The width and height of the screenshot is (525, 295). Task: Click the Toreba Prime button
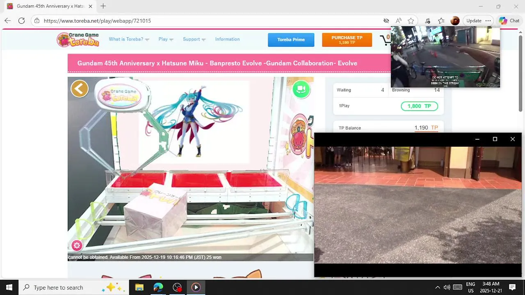pos(291,40)
